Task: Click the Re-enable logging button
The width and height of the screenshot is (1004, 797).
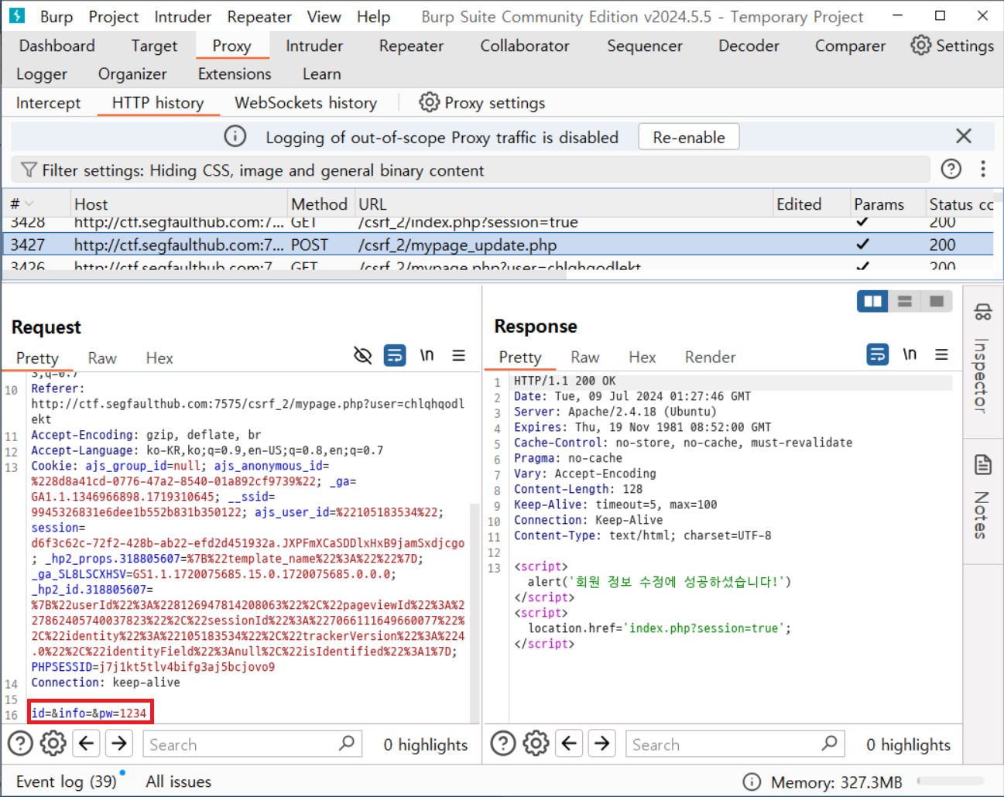Action: pos(689,137)
